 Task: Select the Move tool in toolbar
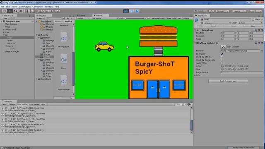tap(10, 11)
